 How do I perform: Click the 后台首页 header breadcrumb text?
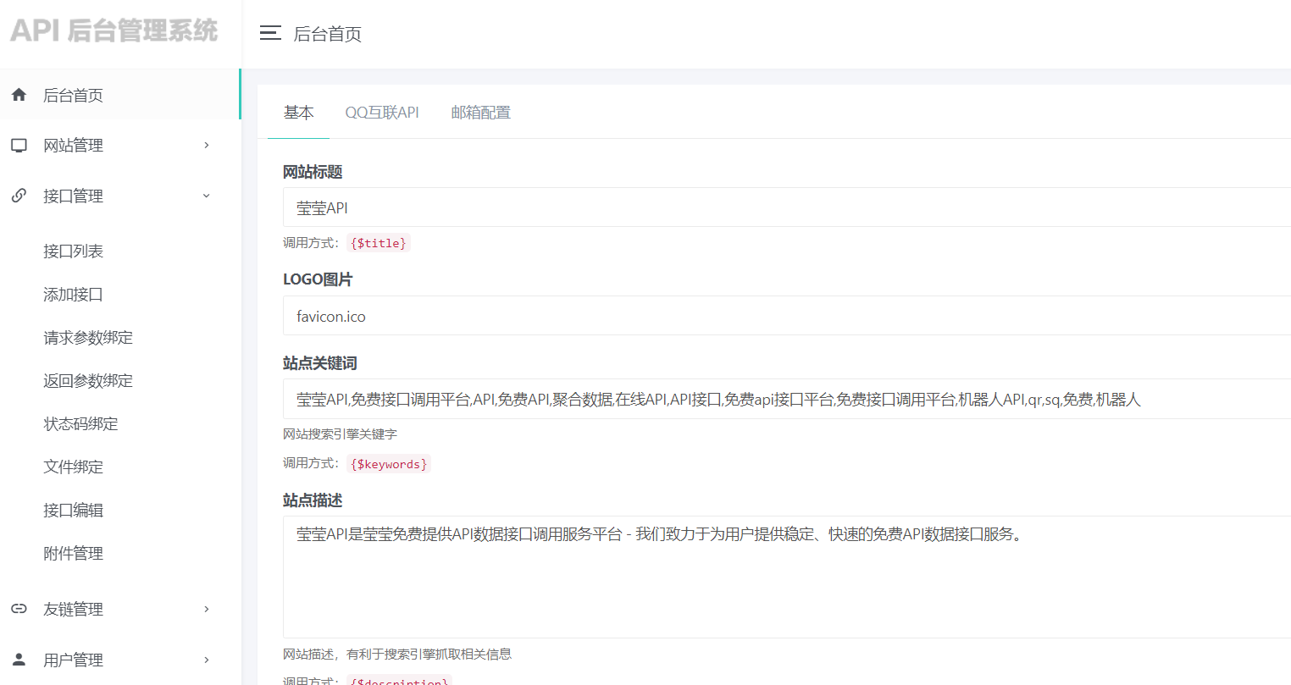point(328,34)
